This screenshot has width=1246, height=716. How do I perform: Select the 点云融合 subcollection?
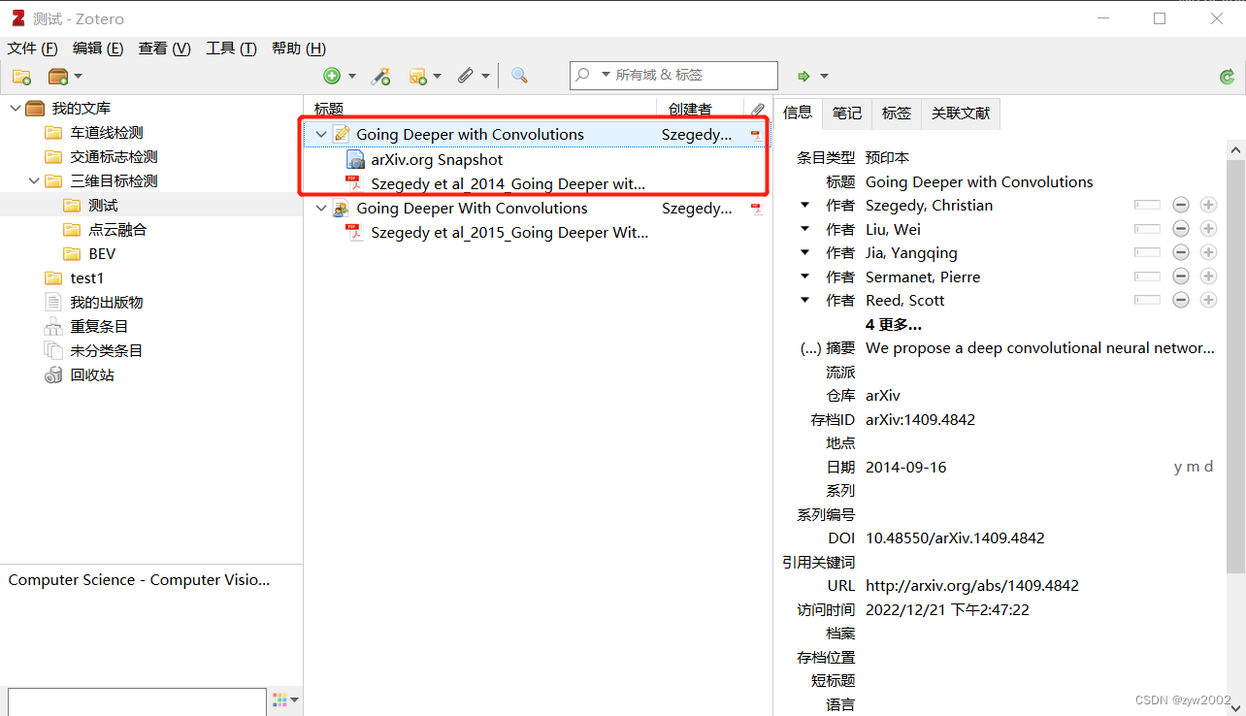[117, 229]
